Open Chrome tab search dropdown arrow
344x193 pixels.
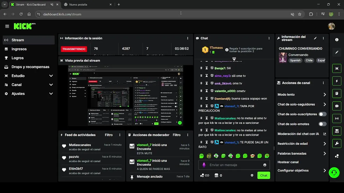(x=4, y=5)
